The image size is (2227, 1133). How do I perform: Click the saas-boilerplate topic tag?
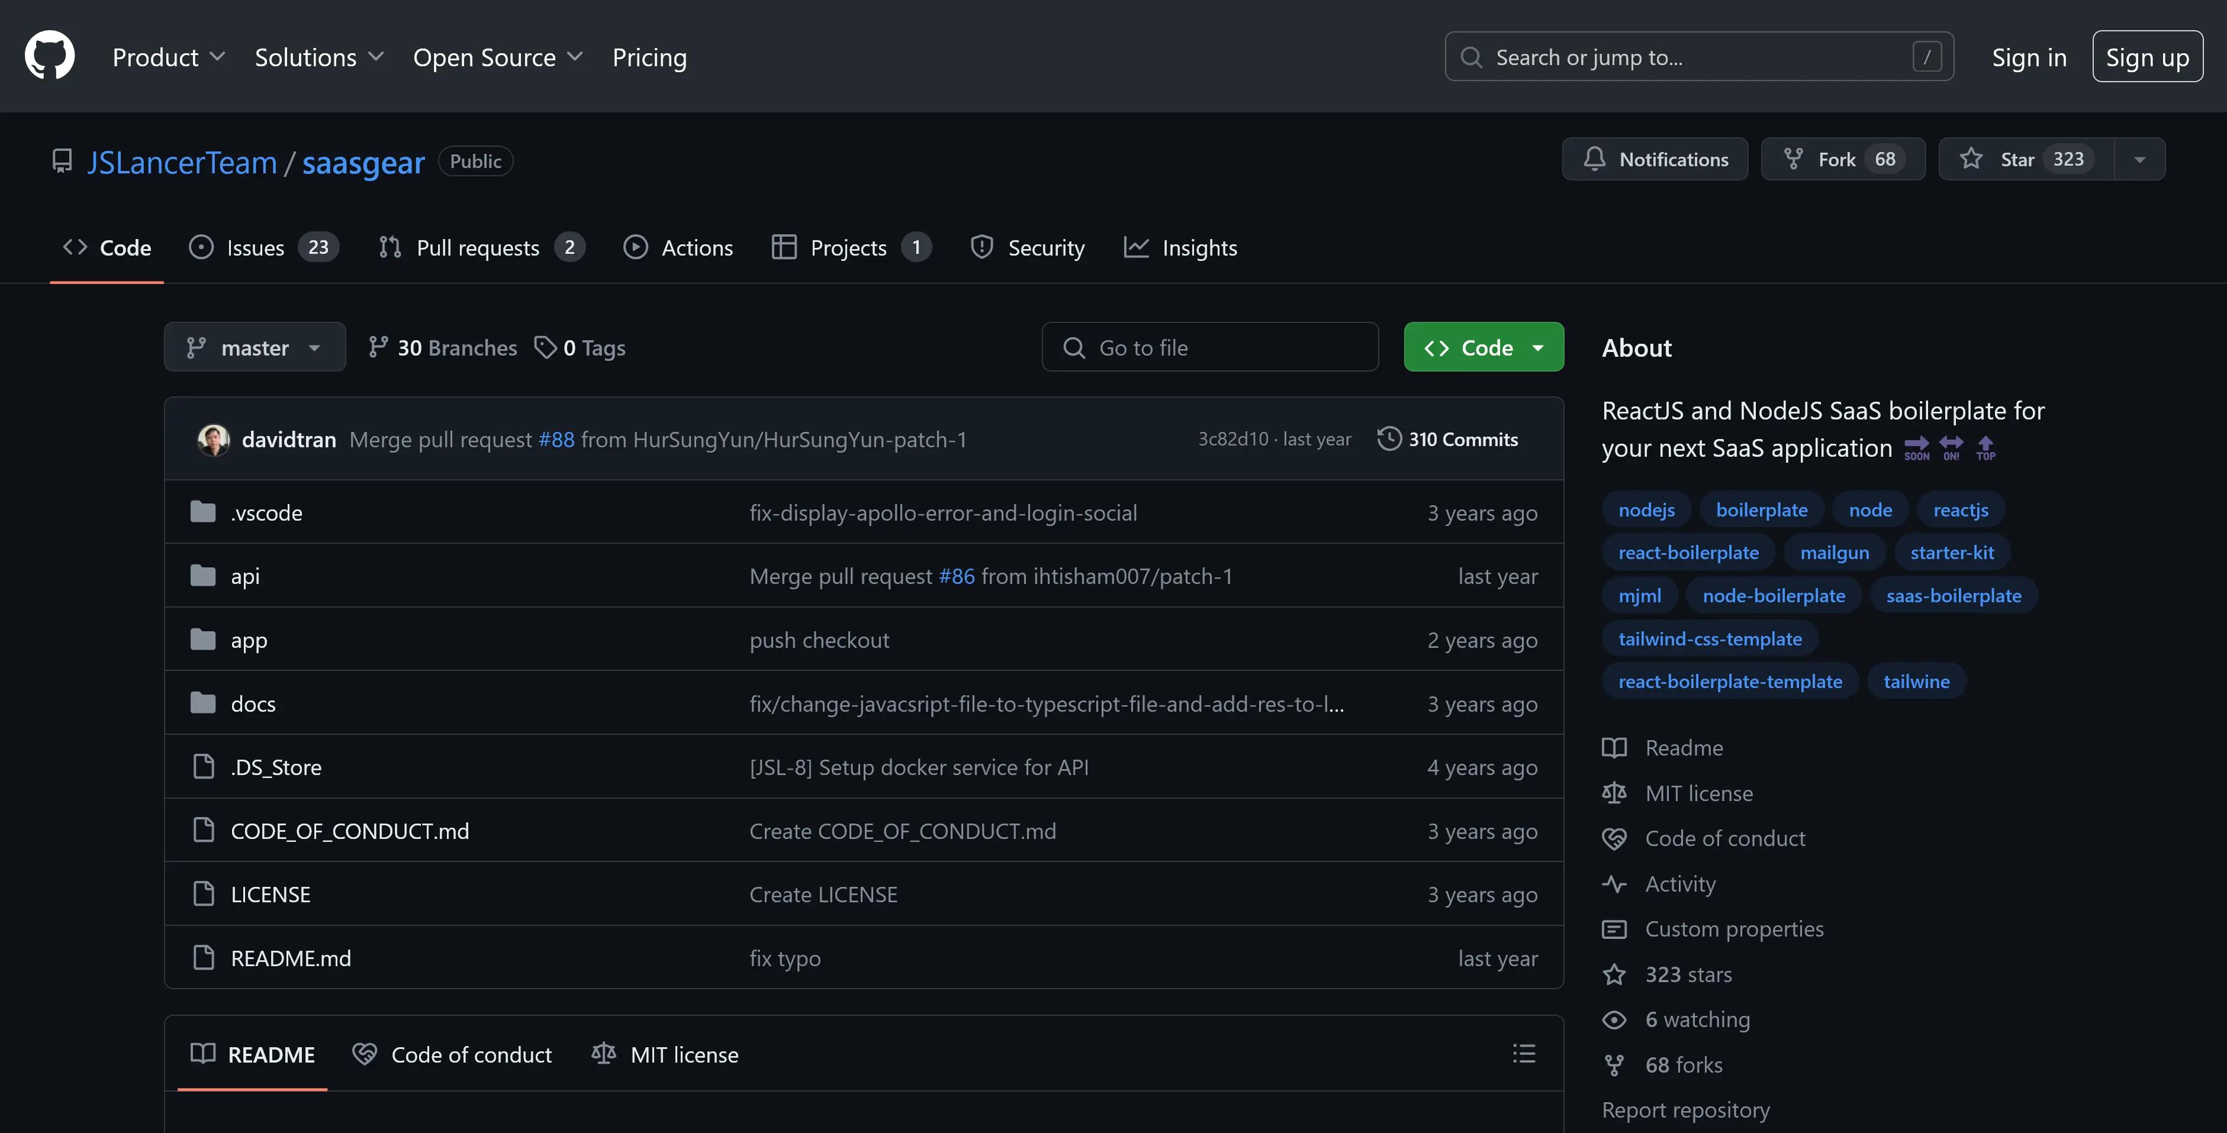tap(1954, 595)
